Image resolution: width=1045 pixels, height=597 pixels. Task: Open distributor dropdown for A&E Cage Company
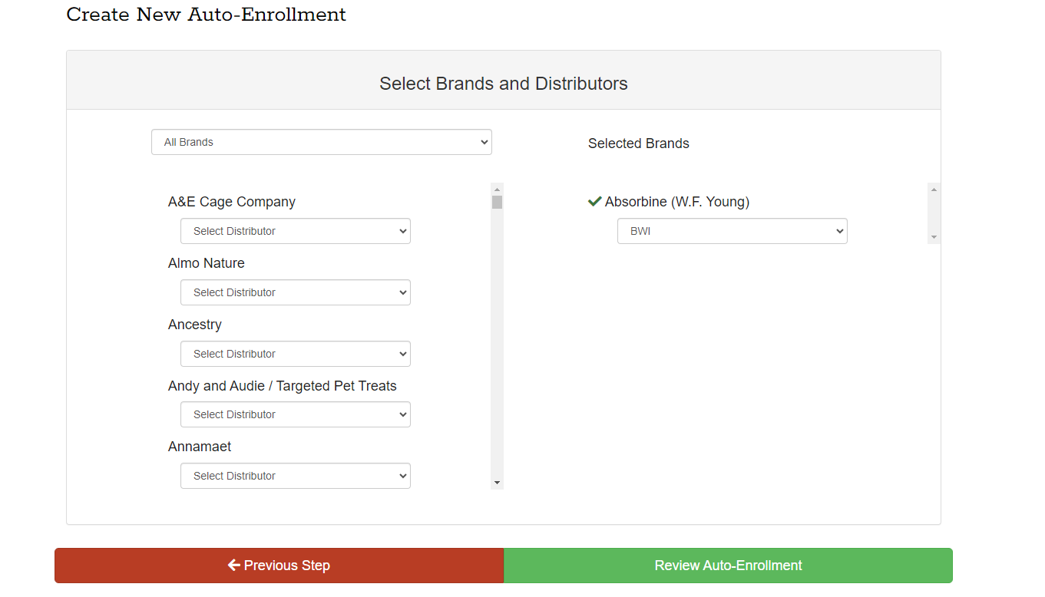296,231
